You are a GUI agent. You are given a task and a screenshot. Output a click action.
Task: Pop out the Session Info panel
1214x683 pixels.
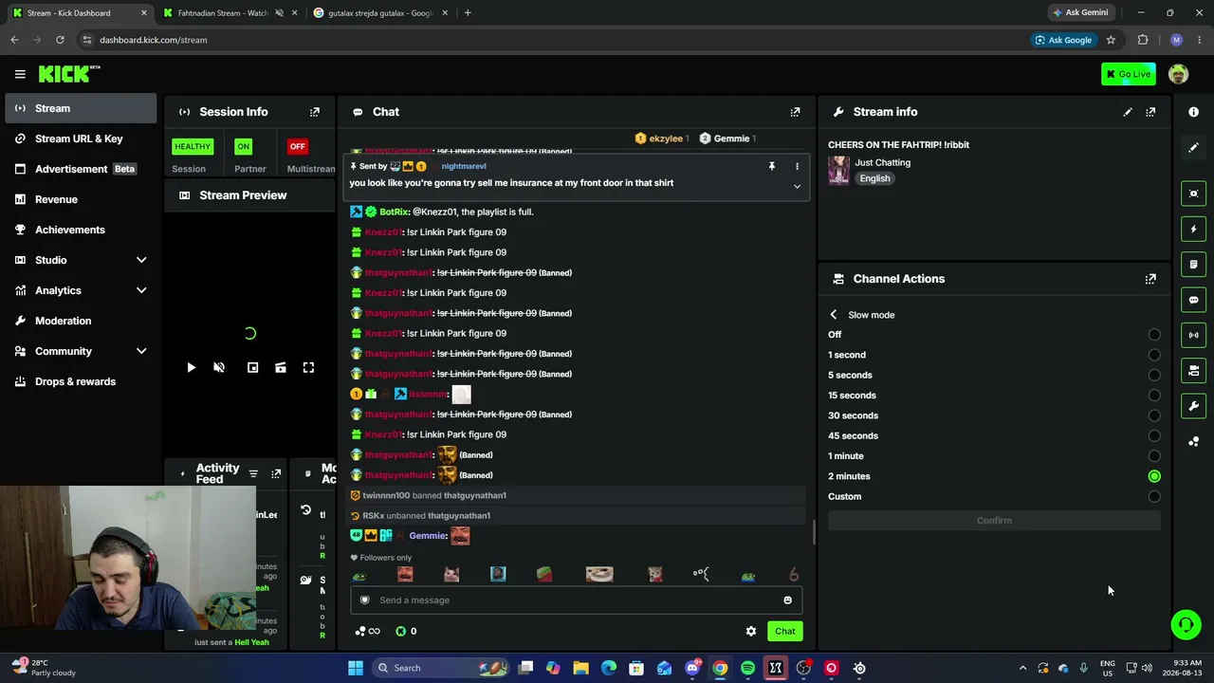[315, 112]
